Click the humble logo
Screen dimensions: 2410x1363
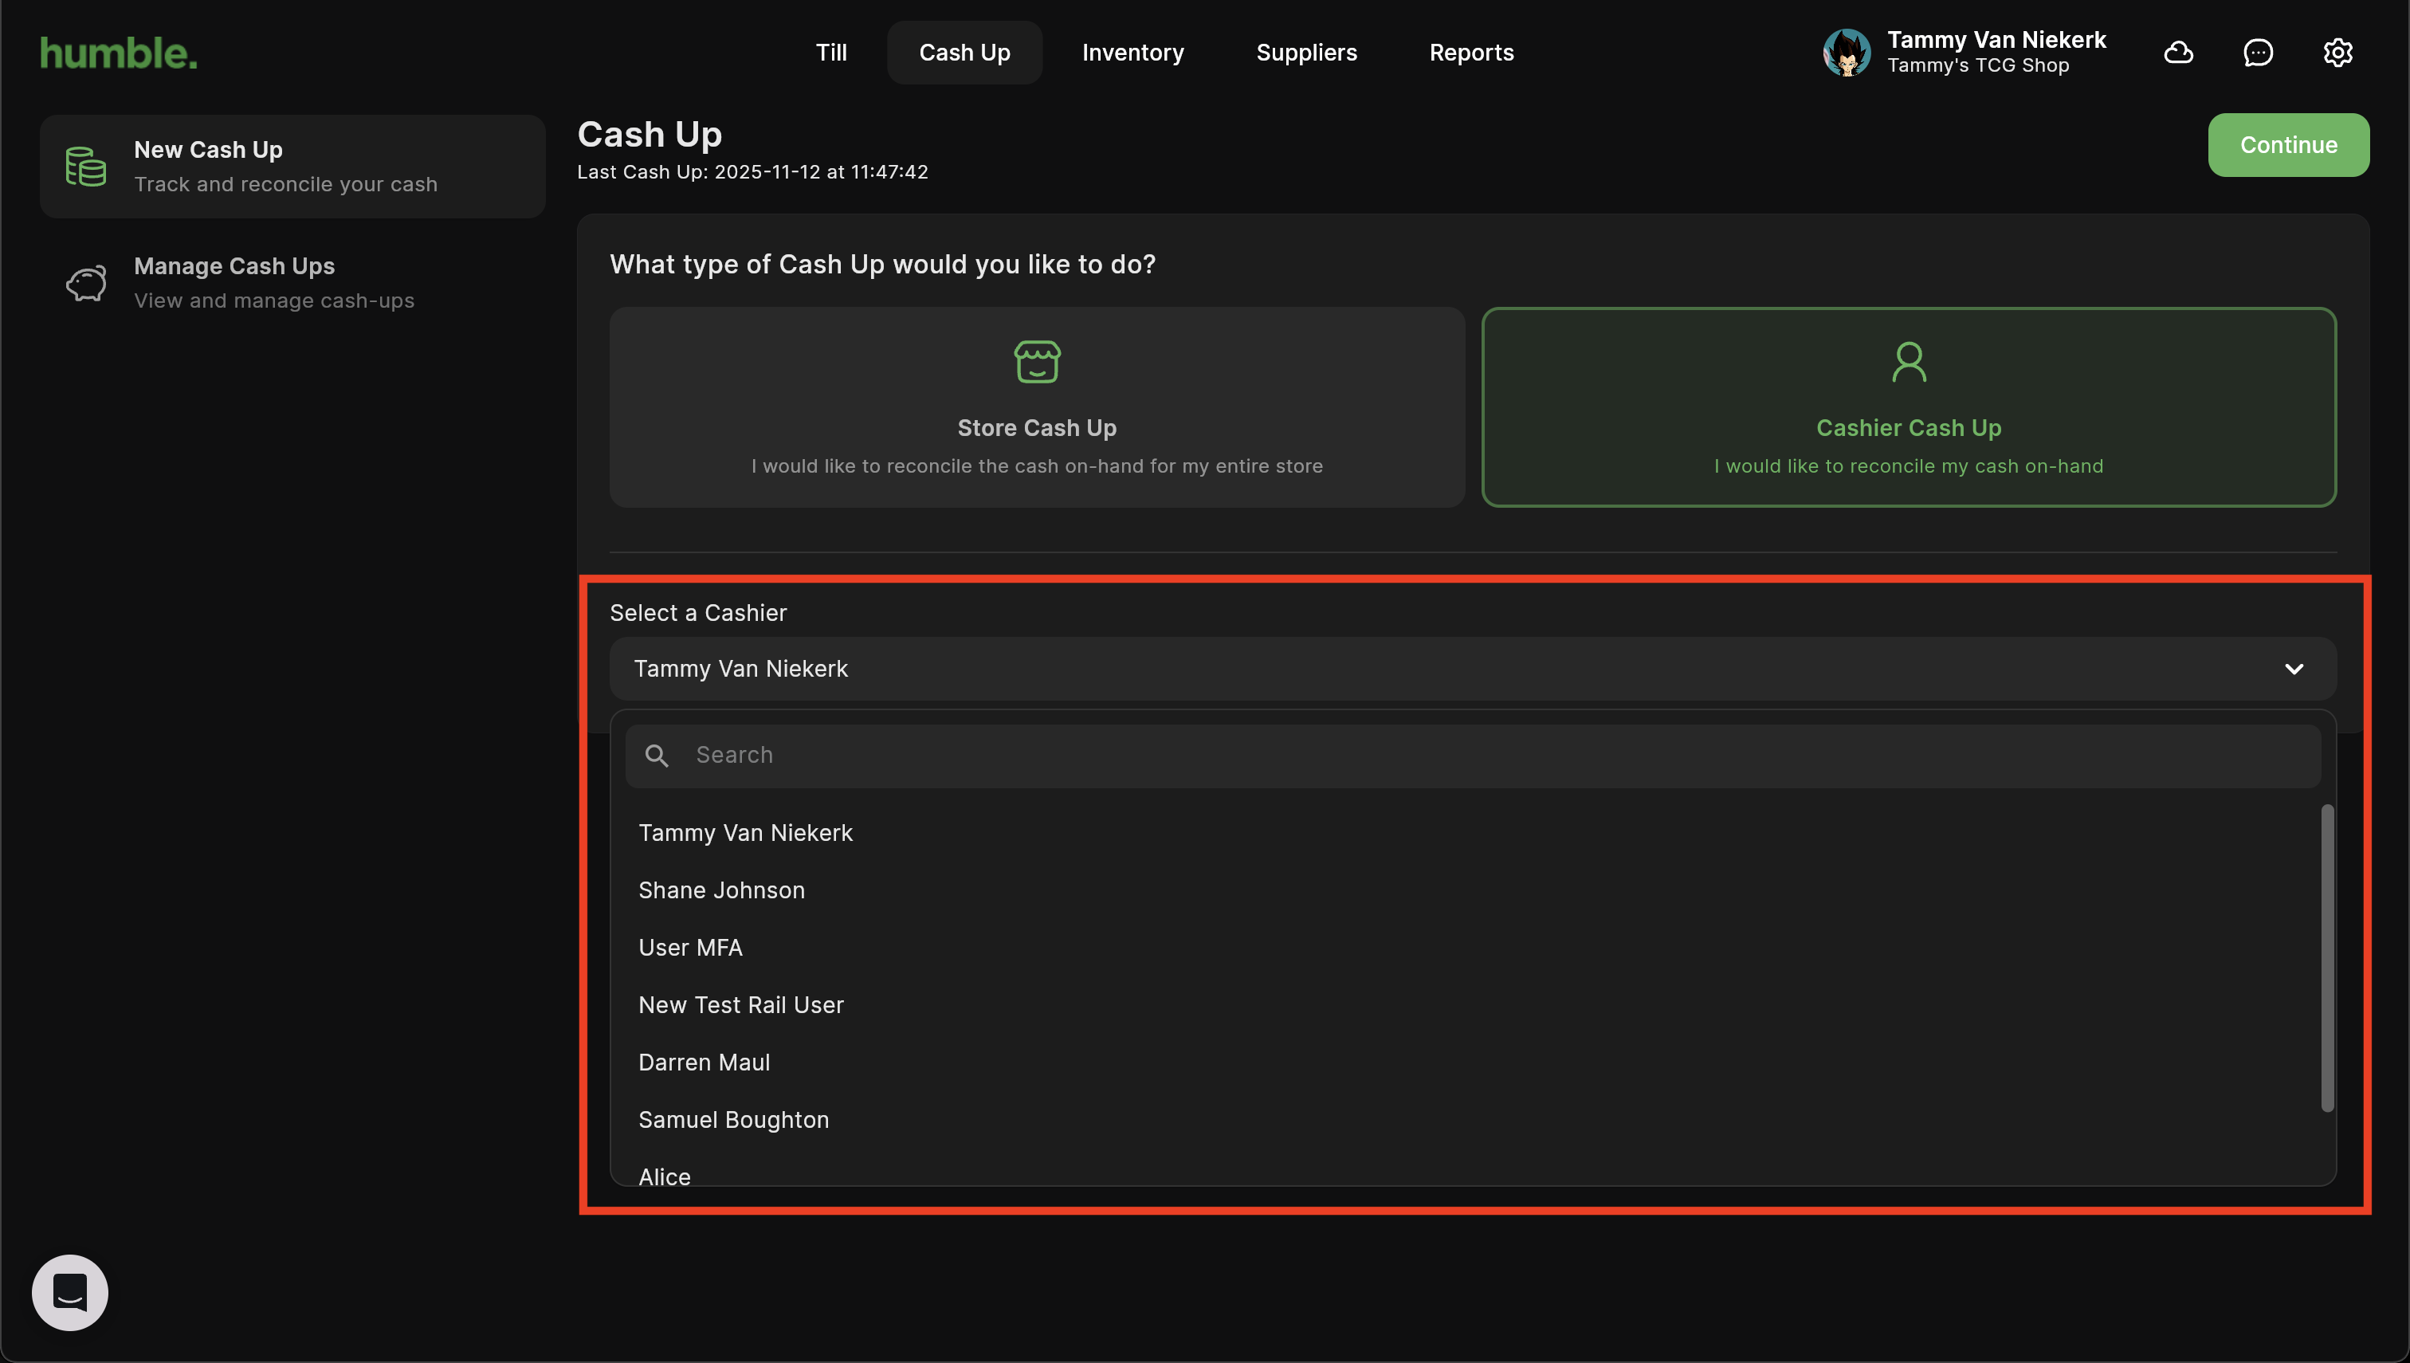click(119, 53)
